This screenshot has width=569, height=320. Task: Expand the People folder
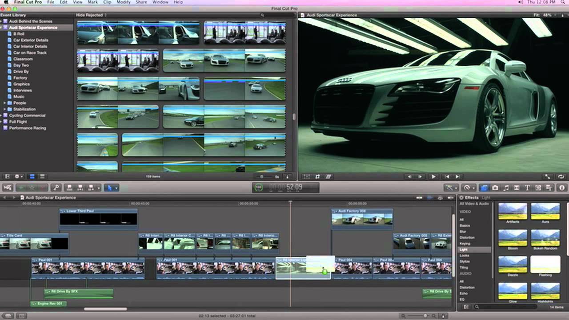click(5, 103)
